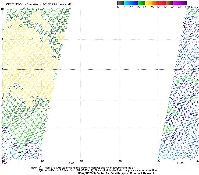Click the '-33' longitude axis label
Viewport: 199px width, 175px height.
[158, 161]
